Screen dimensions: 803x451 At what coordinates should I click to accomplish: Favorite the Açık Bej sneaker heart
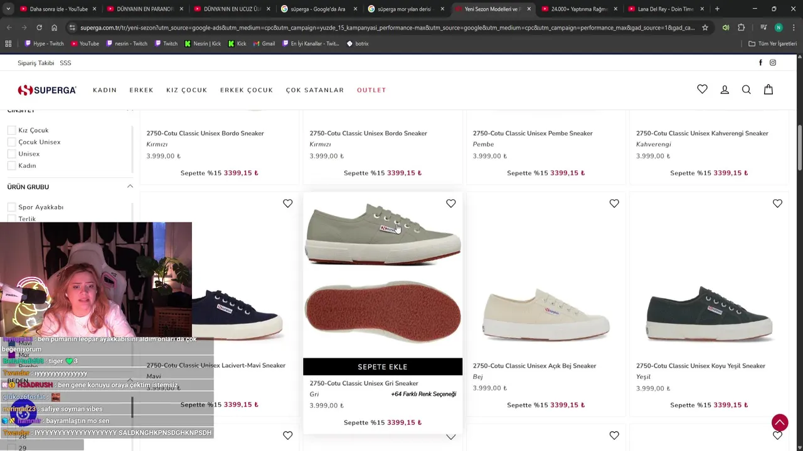(614, 204)
